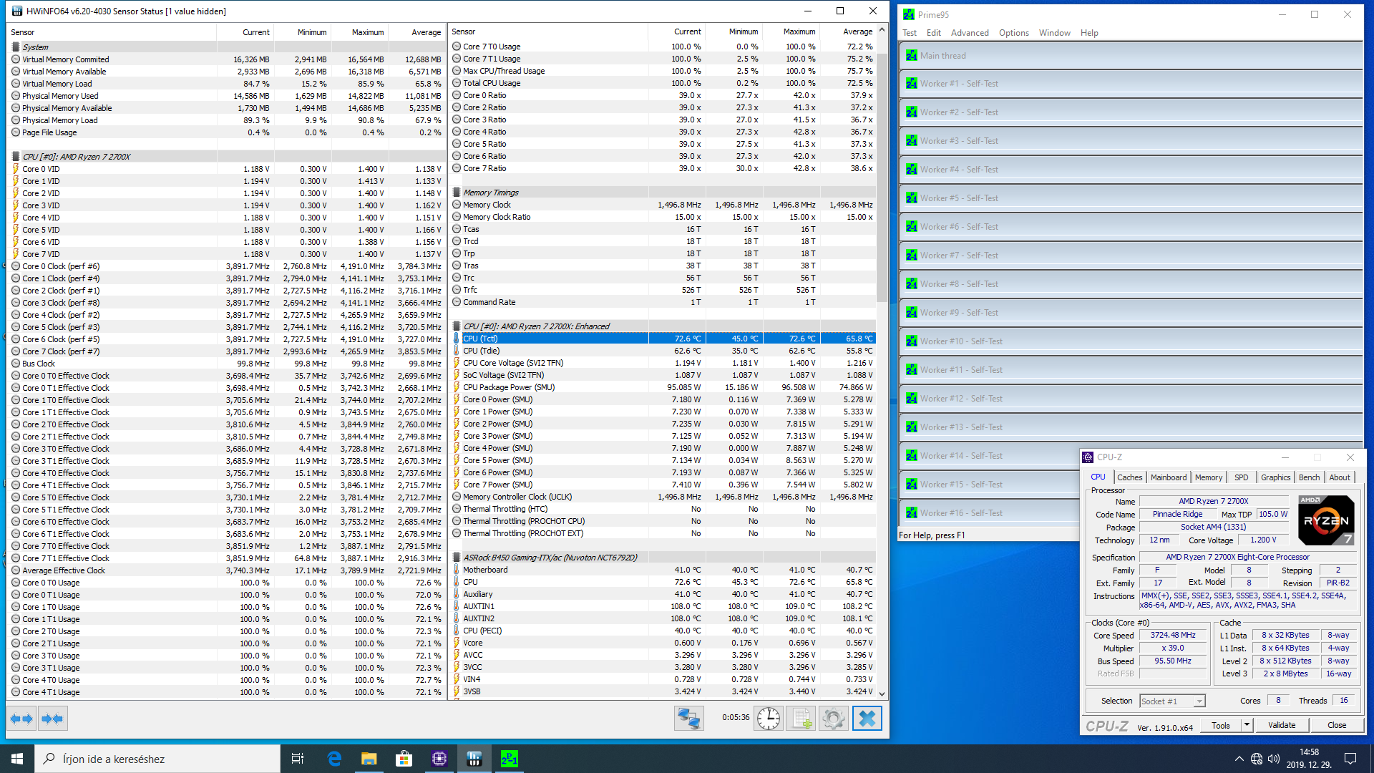The height and width of the screenshot is (773, 1374).
Task: Click the Validate button in CPU-Z
Action: coord(1282,725)
